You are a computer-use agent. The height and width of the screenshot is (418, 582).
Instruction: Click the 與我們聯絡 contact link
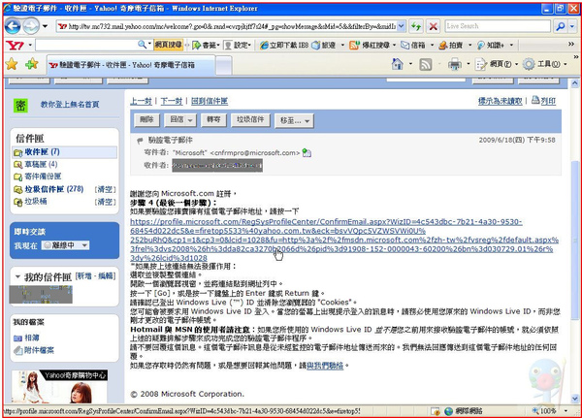tap(325, 366)
